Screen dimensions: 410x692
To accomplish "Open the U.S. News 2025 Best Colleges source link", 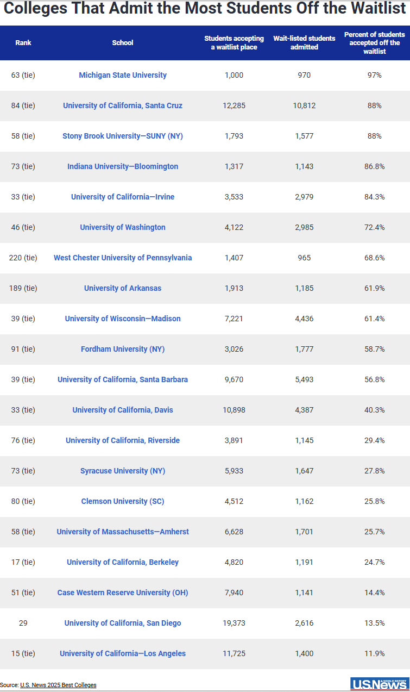I will pos(58,685).
